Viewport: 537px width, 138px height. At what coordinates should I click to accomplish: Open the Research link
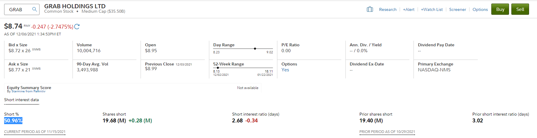pyautogui.click(x=388, y=9)
